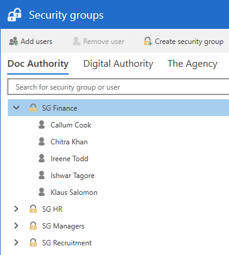Click Create security group button label
Image resolution: width=229 pixels, height=255 pixels.
point(189,41)
